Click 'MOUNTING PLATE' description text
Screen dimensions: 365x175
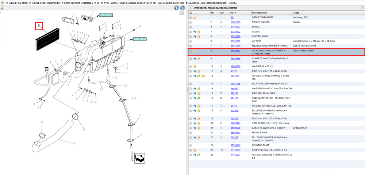coord(260,145)
